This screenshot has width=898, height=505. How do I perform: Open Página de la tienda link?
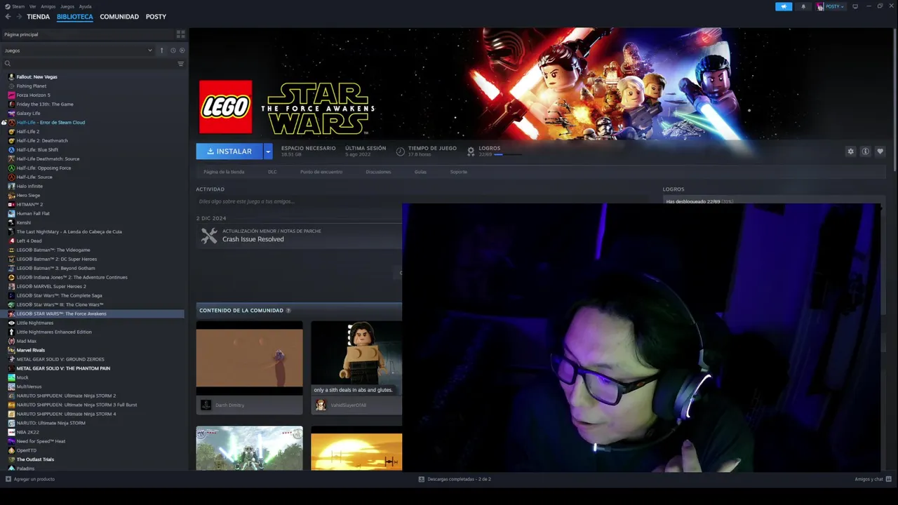[x=224, y=172]
